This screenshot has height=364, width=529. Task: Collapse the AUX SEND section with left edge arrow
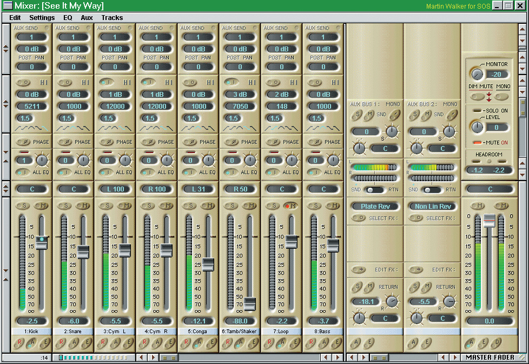(x=4, y=48)
